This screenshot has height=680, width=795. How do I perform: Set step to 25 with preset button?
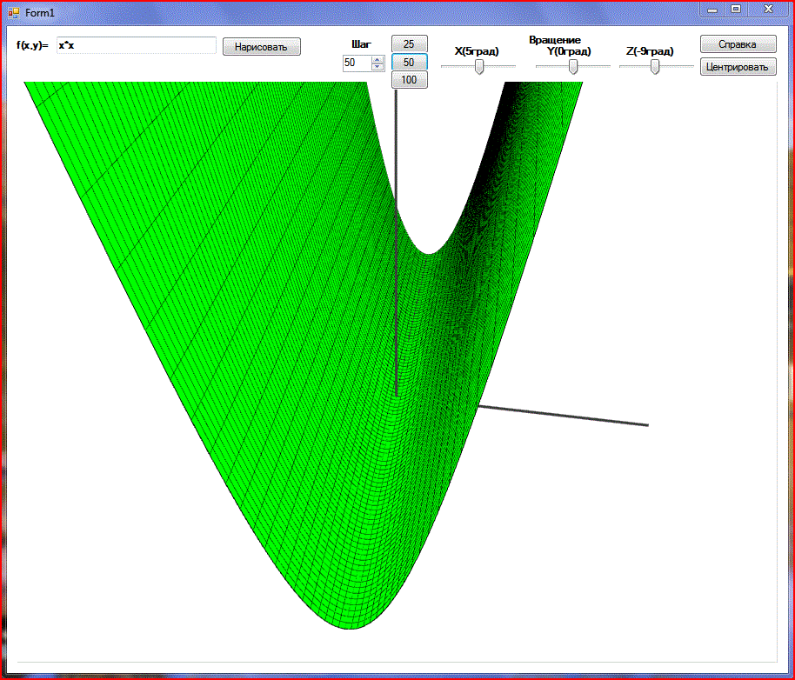click(x=409, y=43)
